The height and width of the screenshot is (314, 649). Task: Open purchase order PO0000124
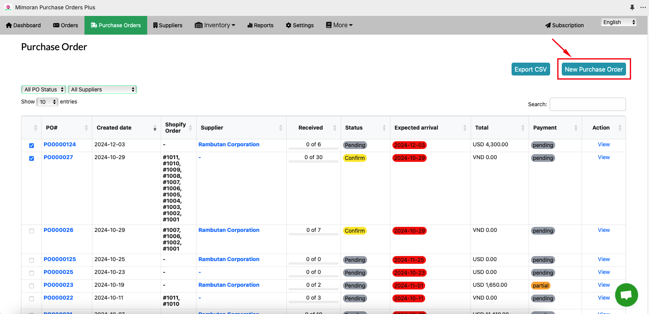60,144
